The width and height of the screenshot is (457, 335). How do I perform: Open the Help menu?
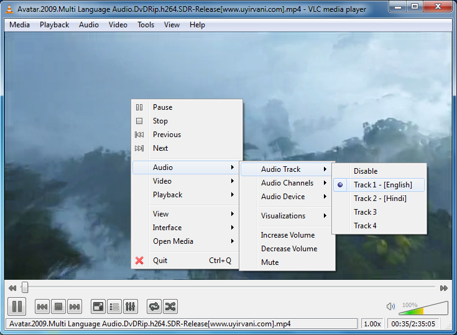(x=197, y=25)
